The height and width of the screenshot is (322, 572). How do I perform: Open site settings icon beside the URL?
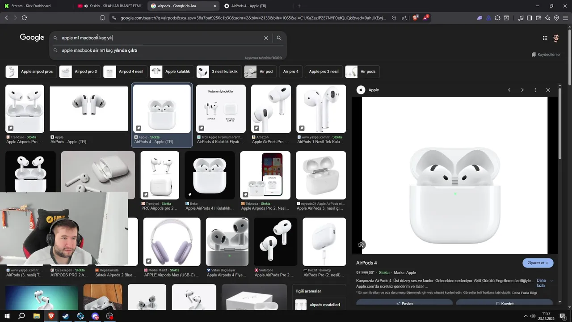(x=114, y=18)
